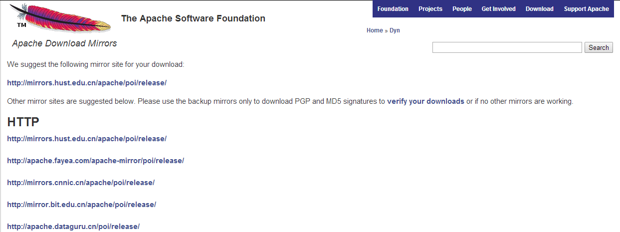Open the Download navigation item
Screen dimensions: 620x232
539,9
